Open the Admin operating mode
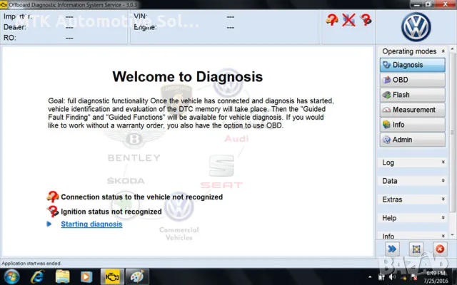The height and width of the screenshot is (285, 457). point(413,140)
